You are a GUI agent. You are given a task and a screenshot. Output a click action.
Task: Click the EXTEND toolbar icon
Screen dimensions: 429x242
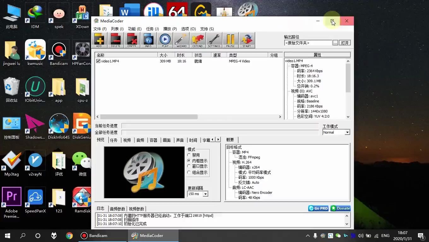point(198,40)
